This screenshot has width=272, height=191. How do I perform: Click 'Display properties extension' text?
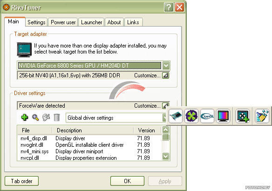click(86, 158)
